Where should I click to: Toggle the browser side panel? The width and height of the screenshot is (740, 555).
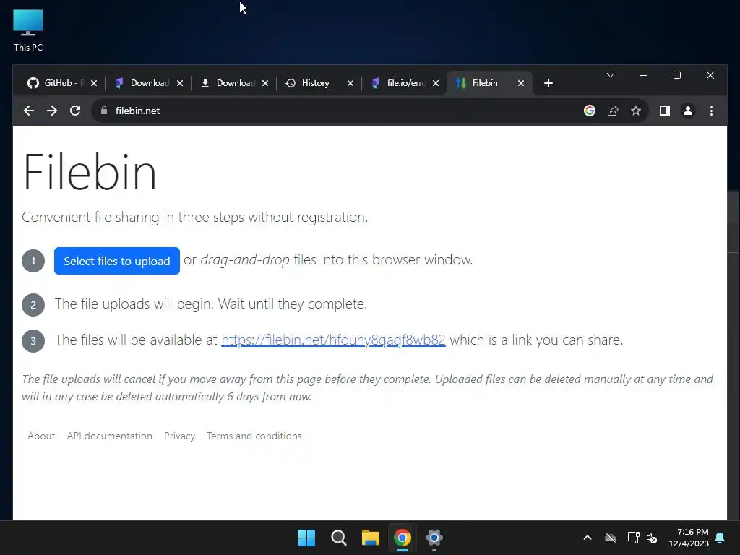coord(665,111)
